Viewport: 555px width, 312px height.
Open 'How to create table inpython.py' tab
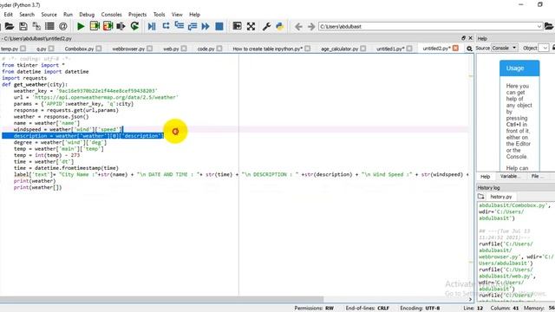point(268,49)
